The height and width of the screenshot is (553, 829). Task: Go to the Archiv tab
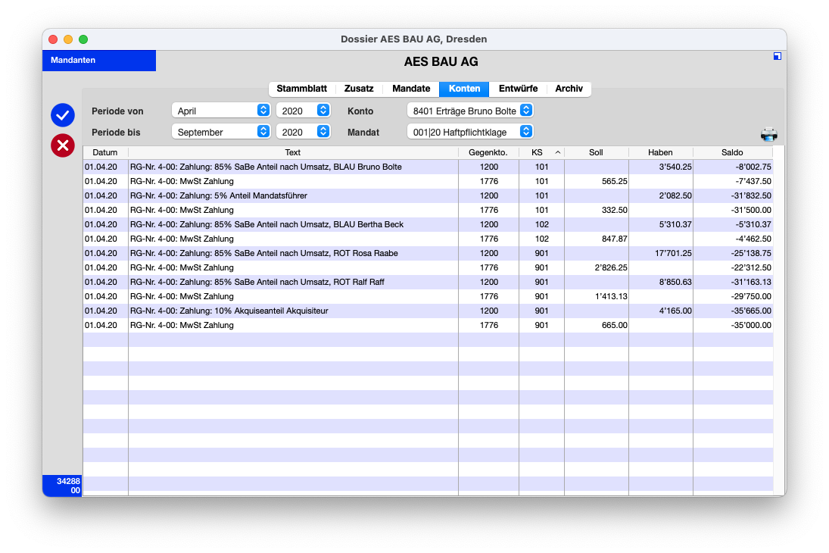click(x=569, y=89)
